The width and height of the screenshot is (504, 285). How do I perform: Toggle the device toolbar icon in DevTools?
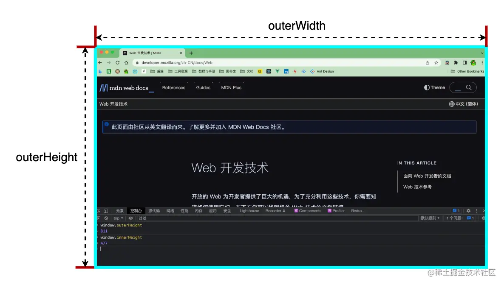pyautogui.click(x=106, y=211)
